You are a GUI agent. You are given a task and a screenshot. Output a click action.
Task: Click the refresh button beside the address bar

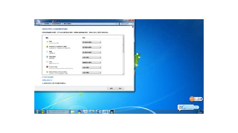118,24
